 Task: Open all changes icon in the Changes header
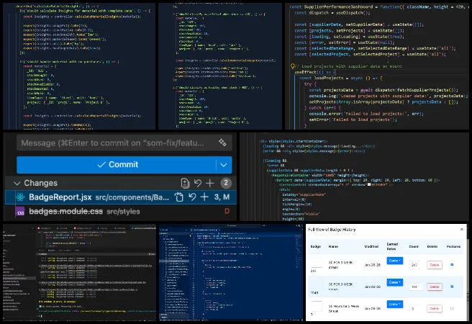tap(185, 183)
